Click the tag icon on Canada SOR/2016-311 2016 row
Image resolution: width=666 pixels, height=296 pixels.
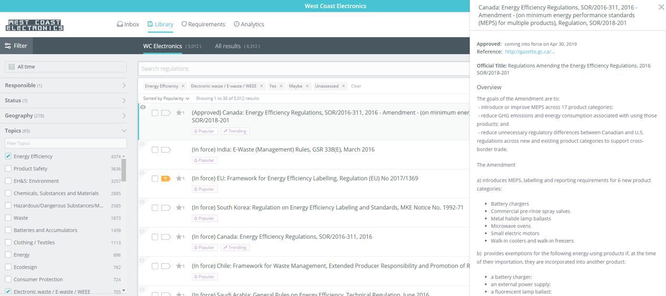(166, 237)
